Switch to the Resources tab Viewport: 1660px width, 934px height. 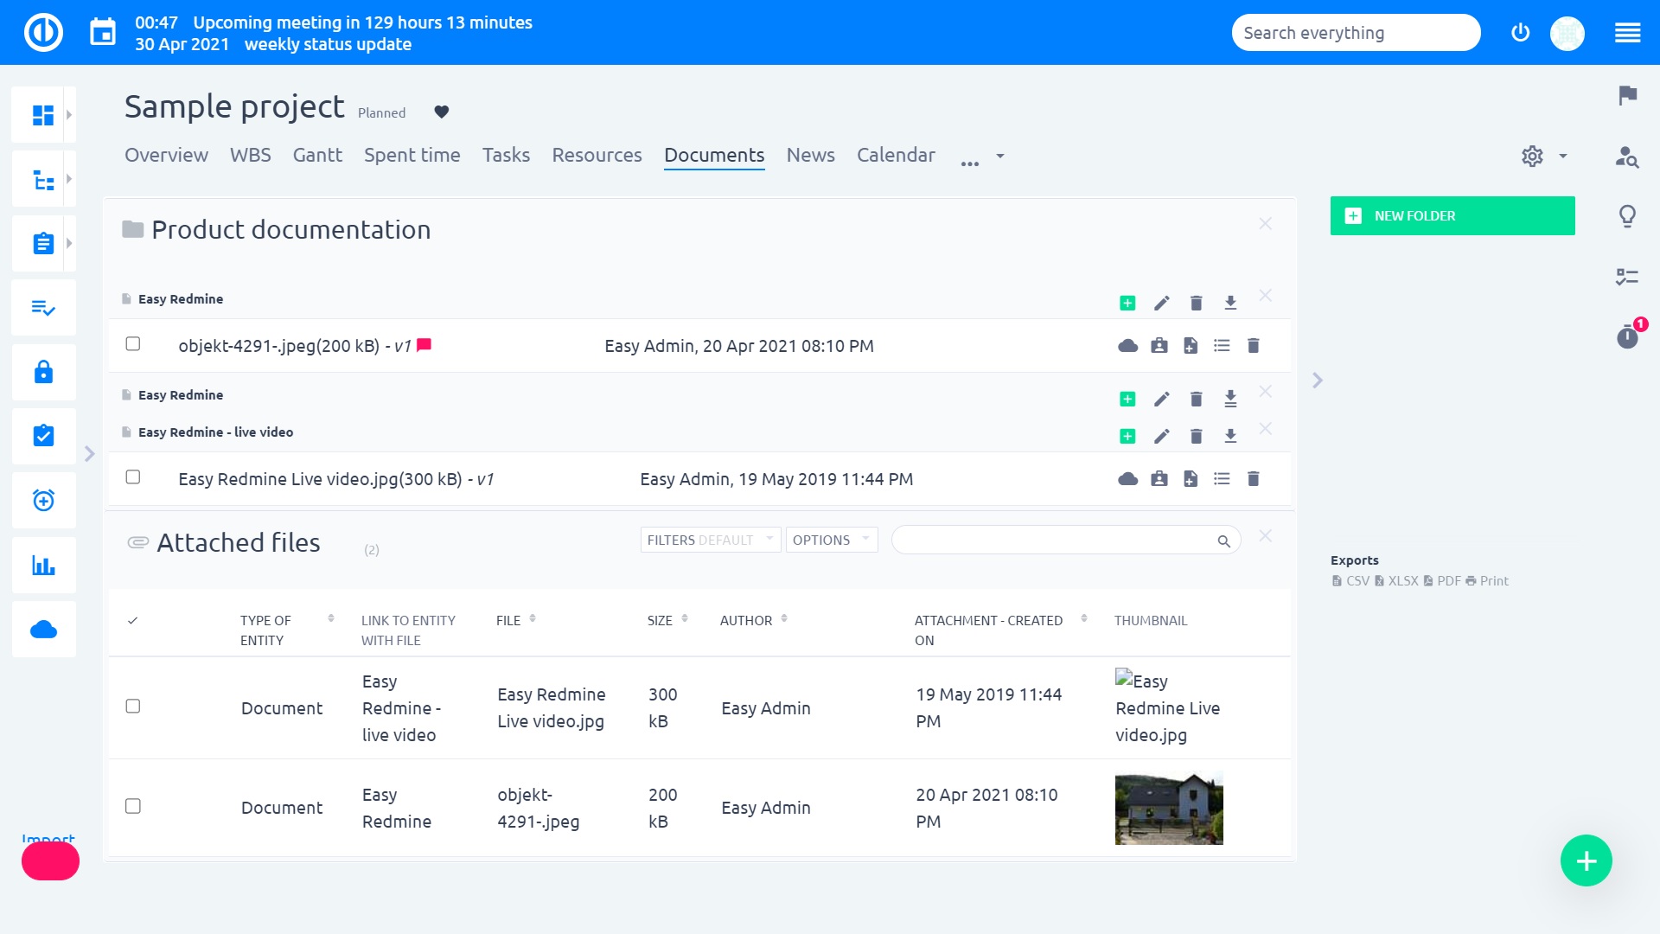pos(597,156)
